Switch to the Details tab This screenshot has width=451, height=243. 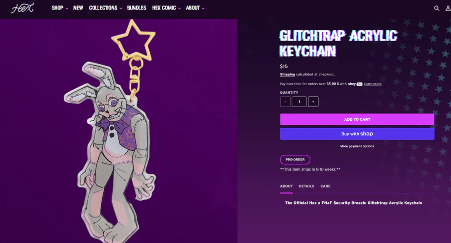pos(306,186)
